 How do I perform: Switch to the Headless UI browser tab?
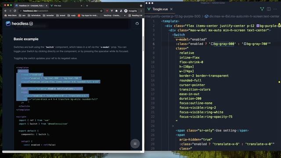coord(31,6)
